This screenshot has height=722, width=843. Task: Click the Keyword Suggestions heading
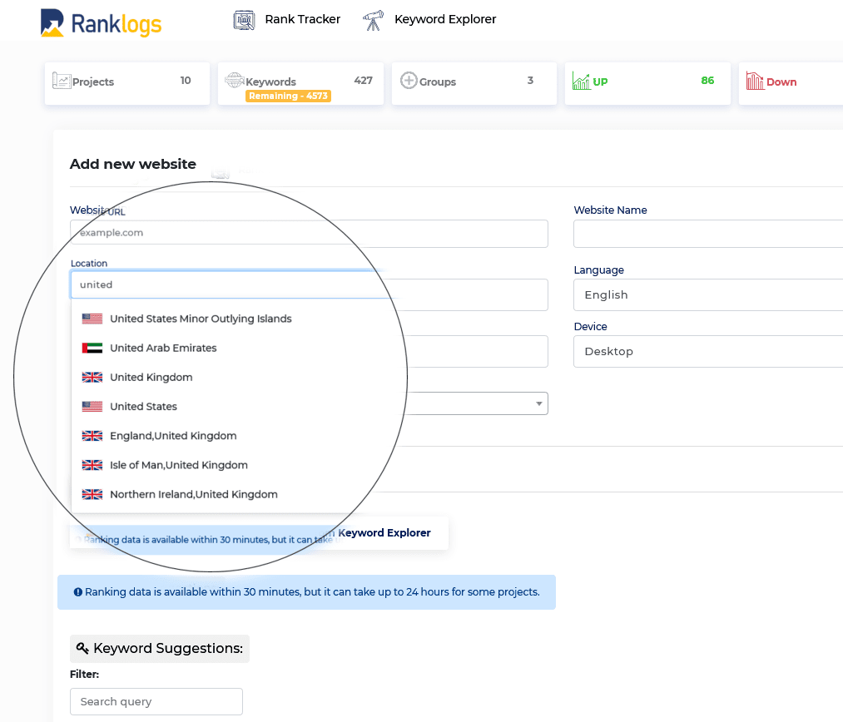pyautogui.click(x=160, y=649)
